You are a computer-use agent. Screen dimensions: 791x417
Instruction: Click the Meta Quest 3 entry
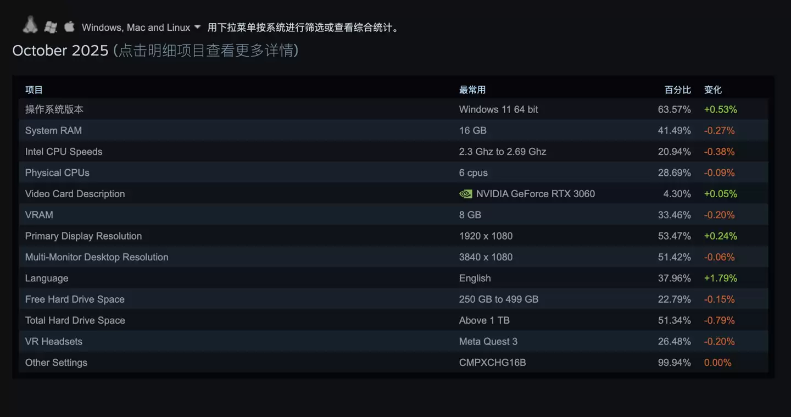click(488, 341)
